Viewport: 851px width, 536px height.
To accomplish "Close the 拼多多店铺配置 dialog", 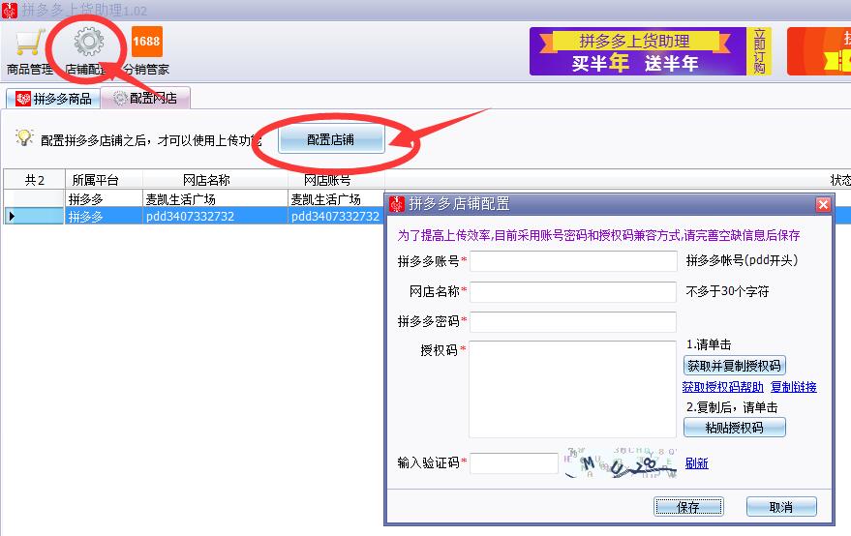I will click(x=823, y=204).
